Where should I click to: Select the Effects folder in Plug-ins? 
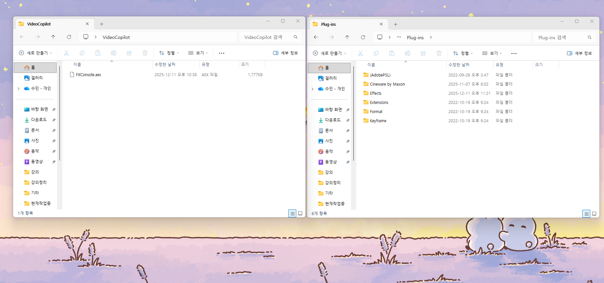point(375,93)
